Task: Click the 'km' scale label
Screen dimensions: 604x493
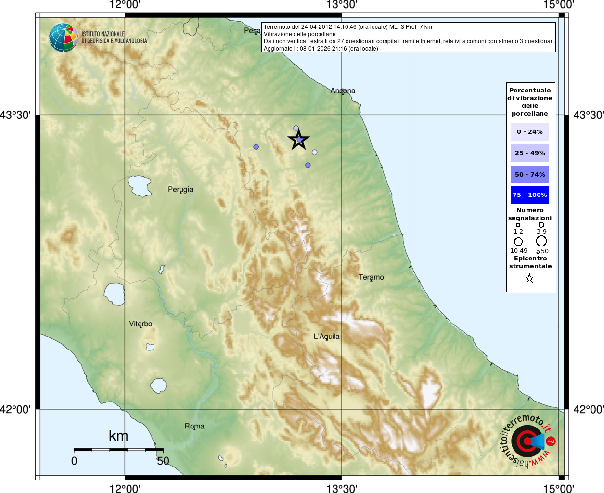Action: (x=118, y=436)
